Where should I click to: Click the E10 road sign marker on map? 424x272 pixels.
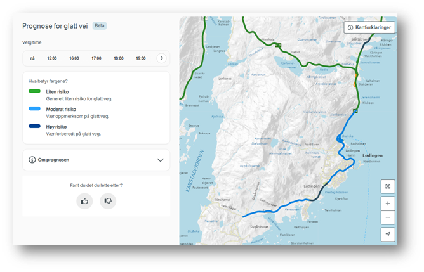(278, 44)
